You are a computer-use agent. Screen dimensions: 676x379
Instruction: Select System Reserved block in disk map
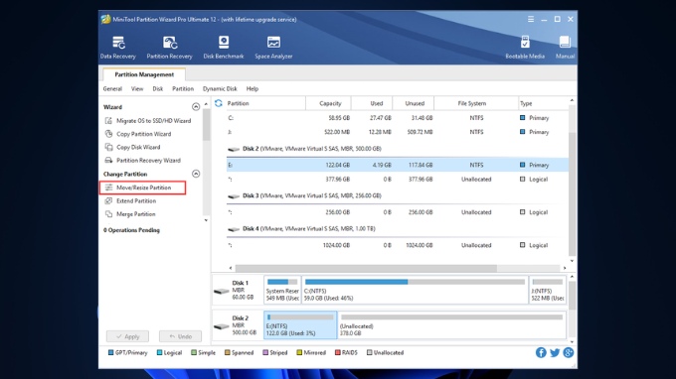coord(282,290)
